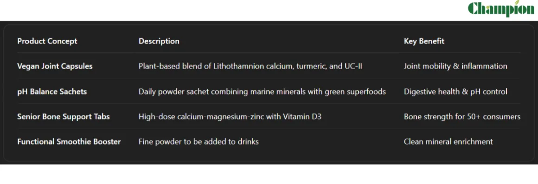
Task: Click the Digestive health & pH control benefit
Action: [x=455, y=91]
